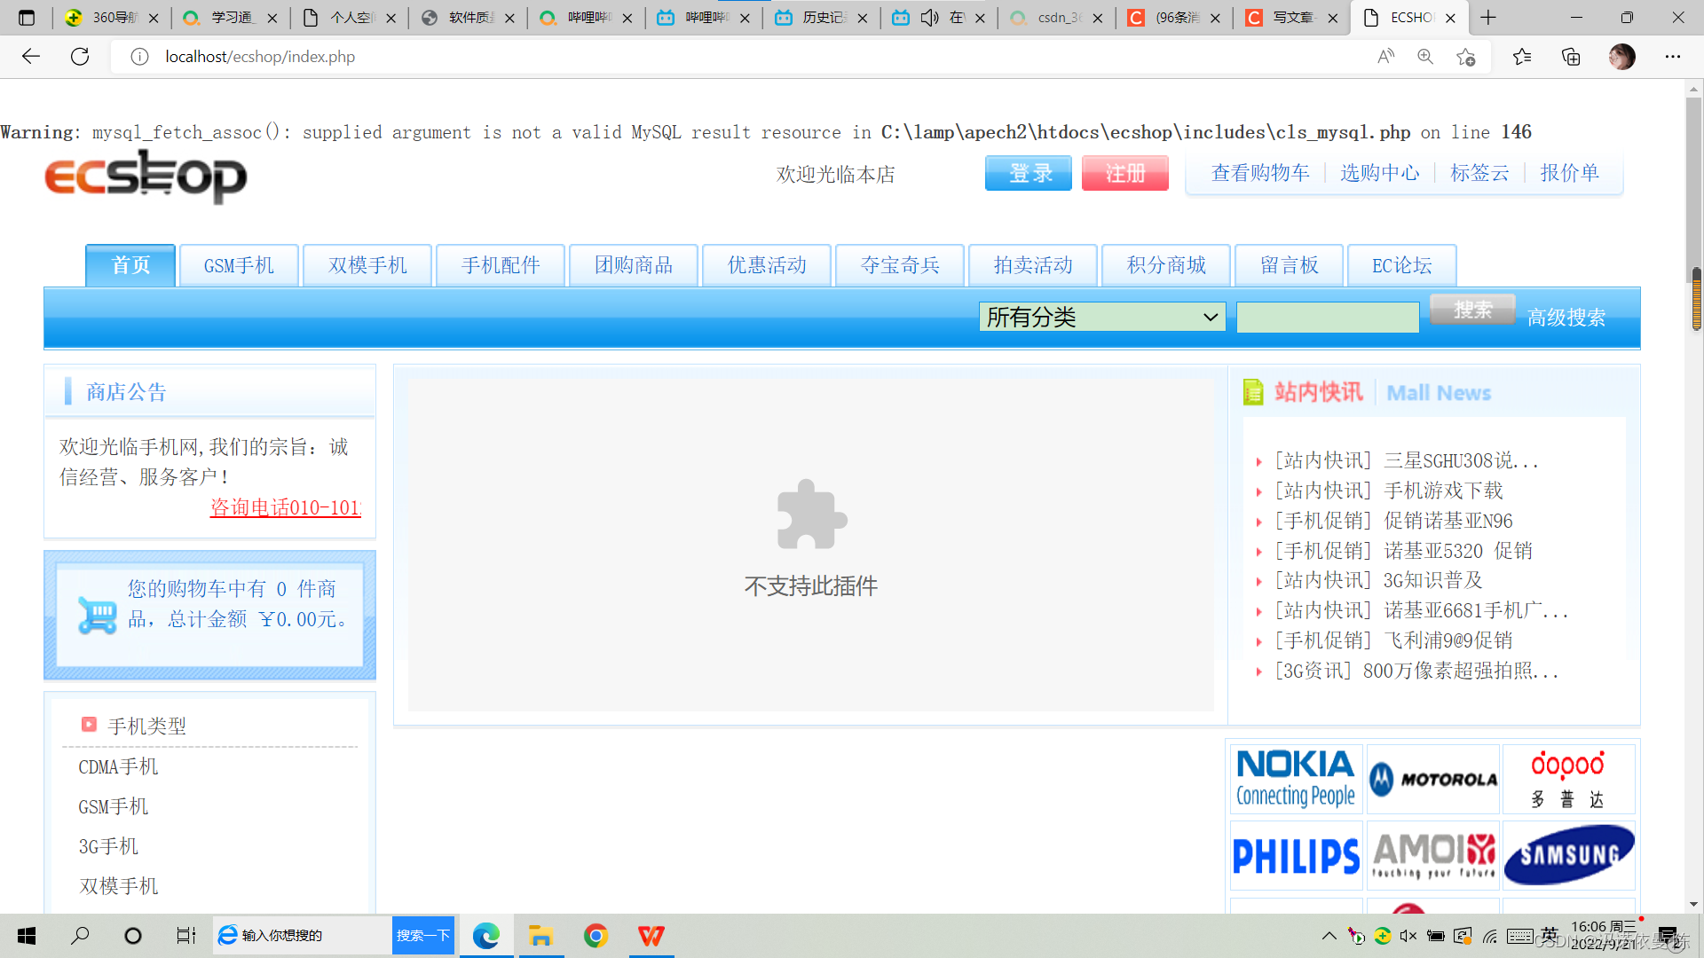Expand hidden icons in the system tray

coord(1329,935)
